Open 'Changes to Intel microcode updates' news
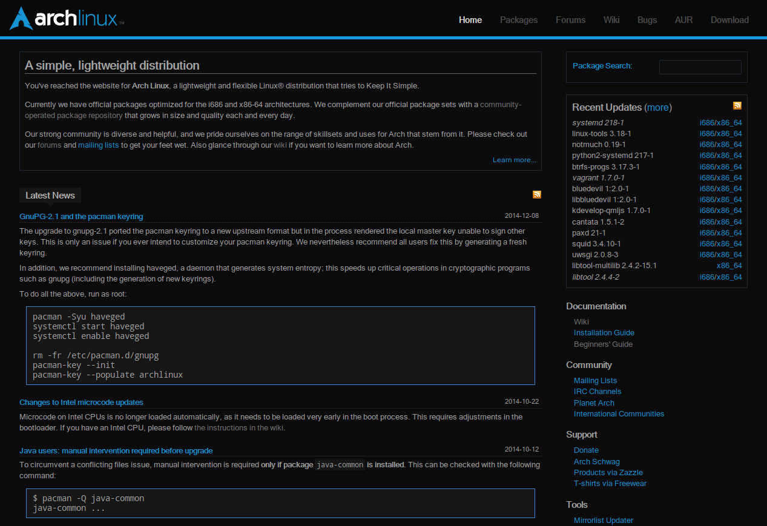The width and height of the screenshot is (767, 526). pyautogui.click(x=81, y=402)
